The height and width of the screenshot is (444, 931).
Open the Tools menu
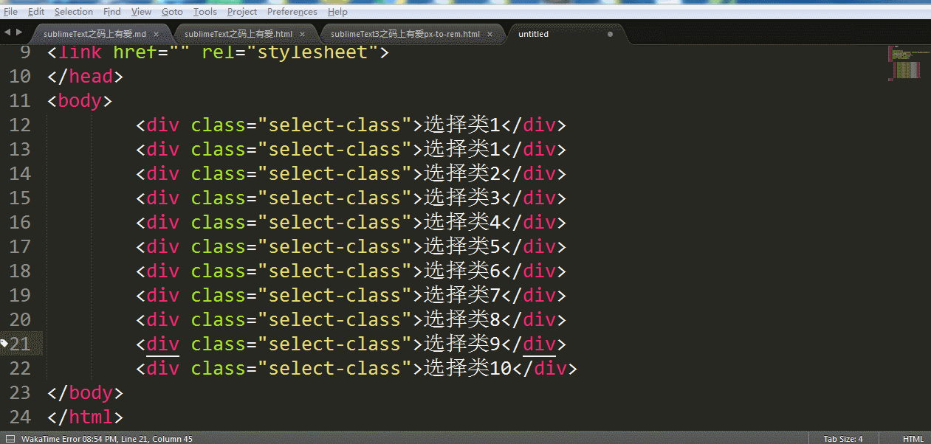[x=205, y=12]
